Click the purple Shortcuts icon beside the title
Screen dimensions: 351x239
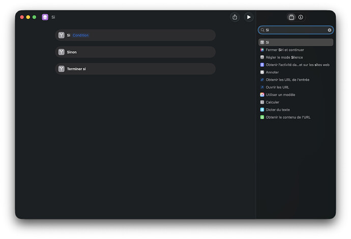45,17
